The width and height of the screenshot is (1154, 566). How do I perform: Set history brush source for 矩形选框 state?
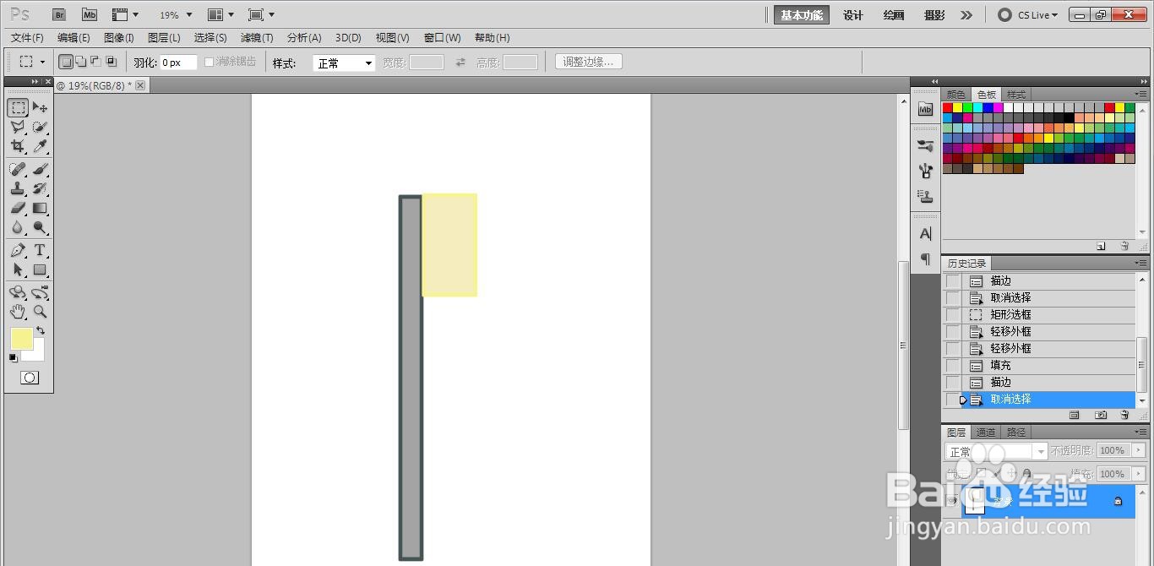pos(953,315)
